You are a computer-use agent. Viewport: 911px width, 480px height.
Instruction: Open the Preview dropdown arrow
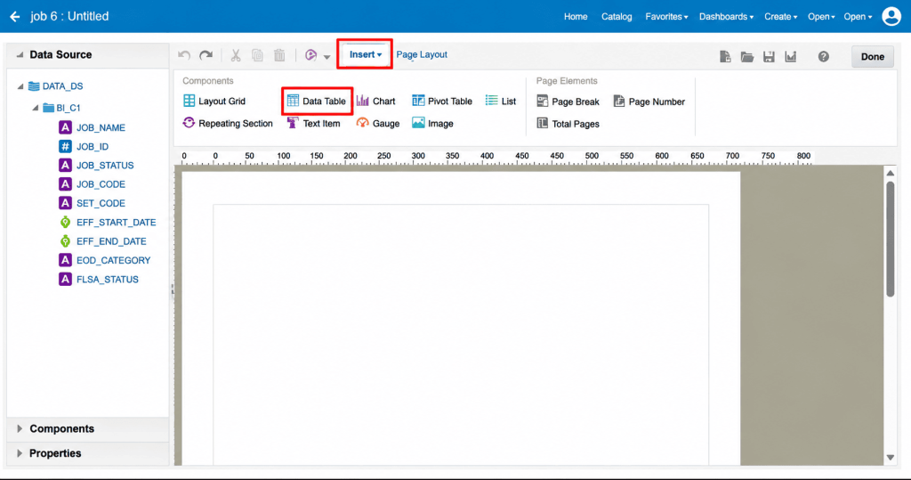click(x=327, y=57)
